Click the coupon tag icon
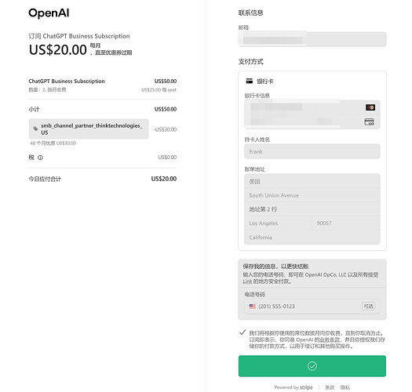Screen dimensions: 412x392 pyautogui.click(x=35, y=129)
